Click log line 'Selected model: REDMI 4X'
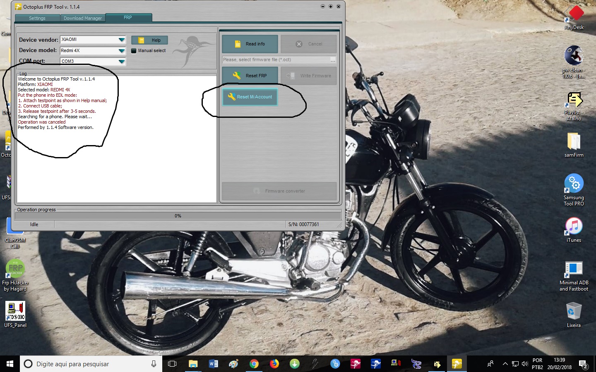The image size is (596, 372). coord(44,90)
